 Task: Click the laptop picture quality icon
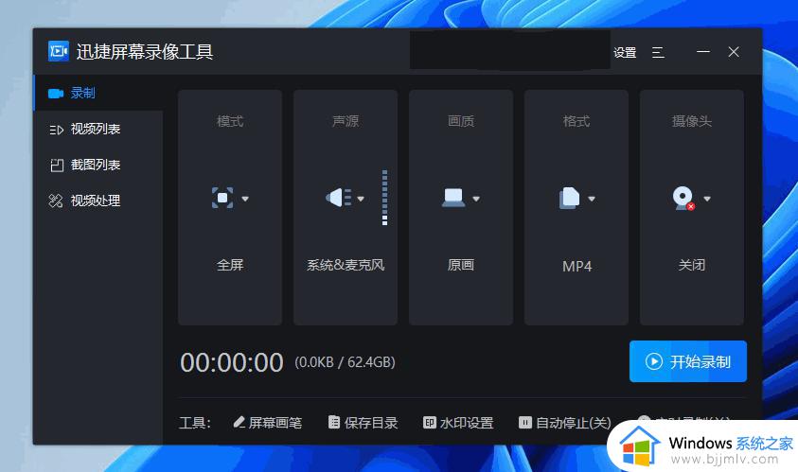pyautogui.click(x=453, y=198)
